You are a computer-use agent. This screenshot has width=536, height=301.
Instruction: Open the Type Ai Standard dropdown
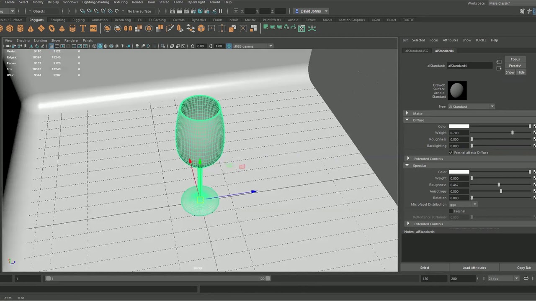472,107
